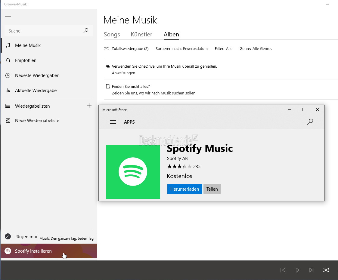Open Wiedergabelisten section
Screen dimensions: 338x280
(43, 106)
